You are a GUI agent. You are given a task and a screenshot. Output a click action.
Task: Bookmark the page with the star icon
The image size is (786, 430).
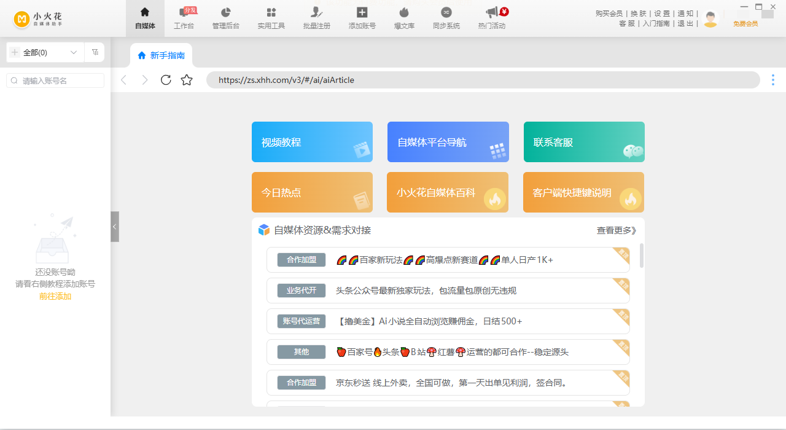[x=187, y=80]
